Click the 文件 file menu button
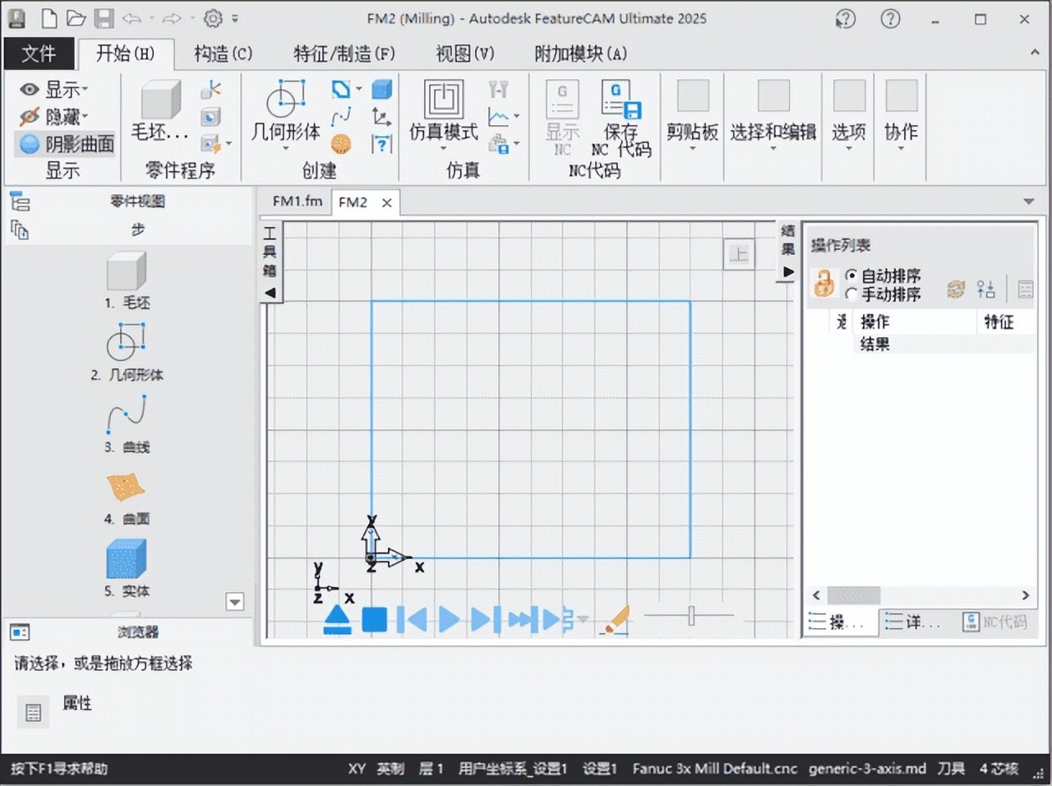 39,53
